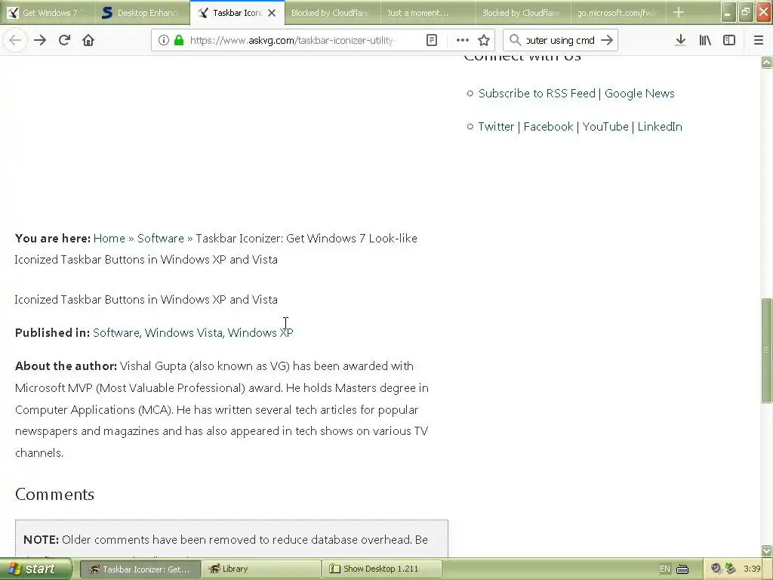This screenshot has width=773, height=580.
Task: Click the page scroll up arrow
Action: pyautogui.click(x=767, y=62)
